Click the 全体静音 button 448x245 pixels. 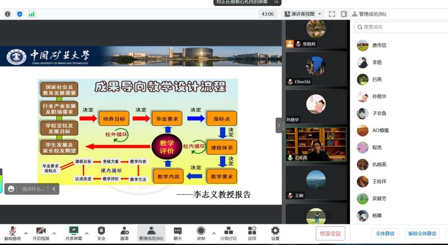click(385, 234)
